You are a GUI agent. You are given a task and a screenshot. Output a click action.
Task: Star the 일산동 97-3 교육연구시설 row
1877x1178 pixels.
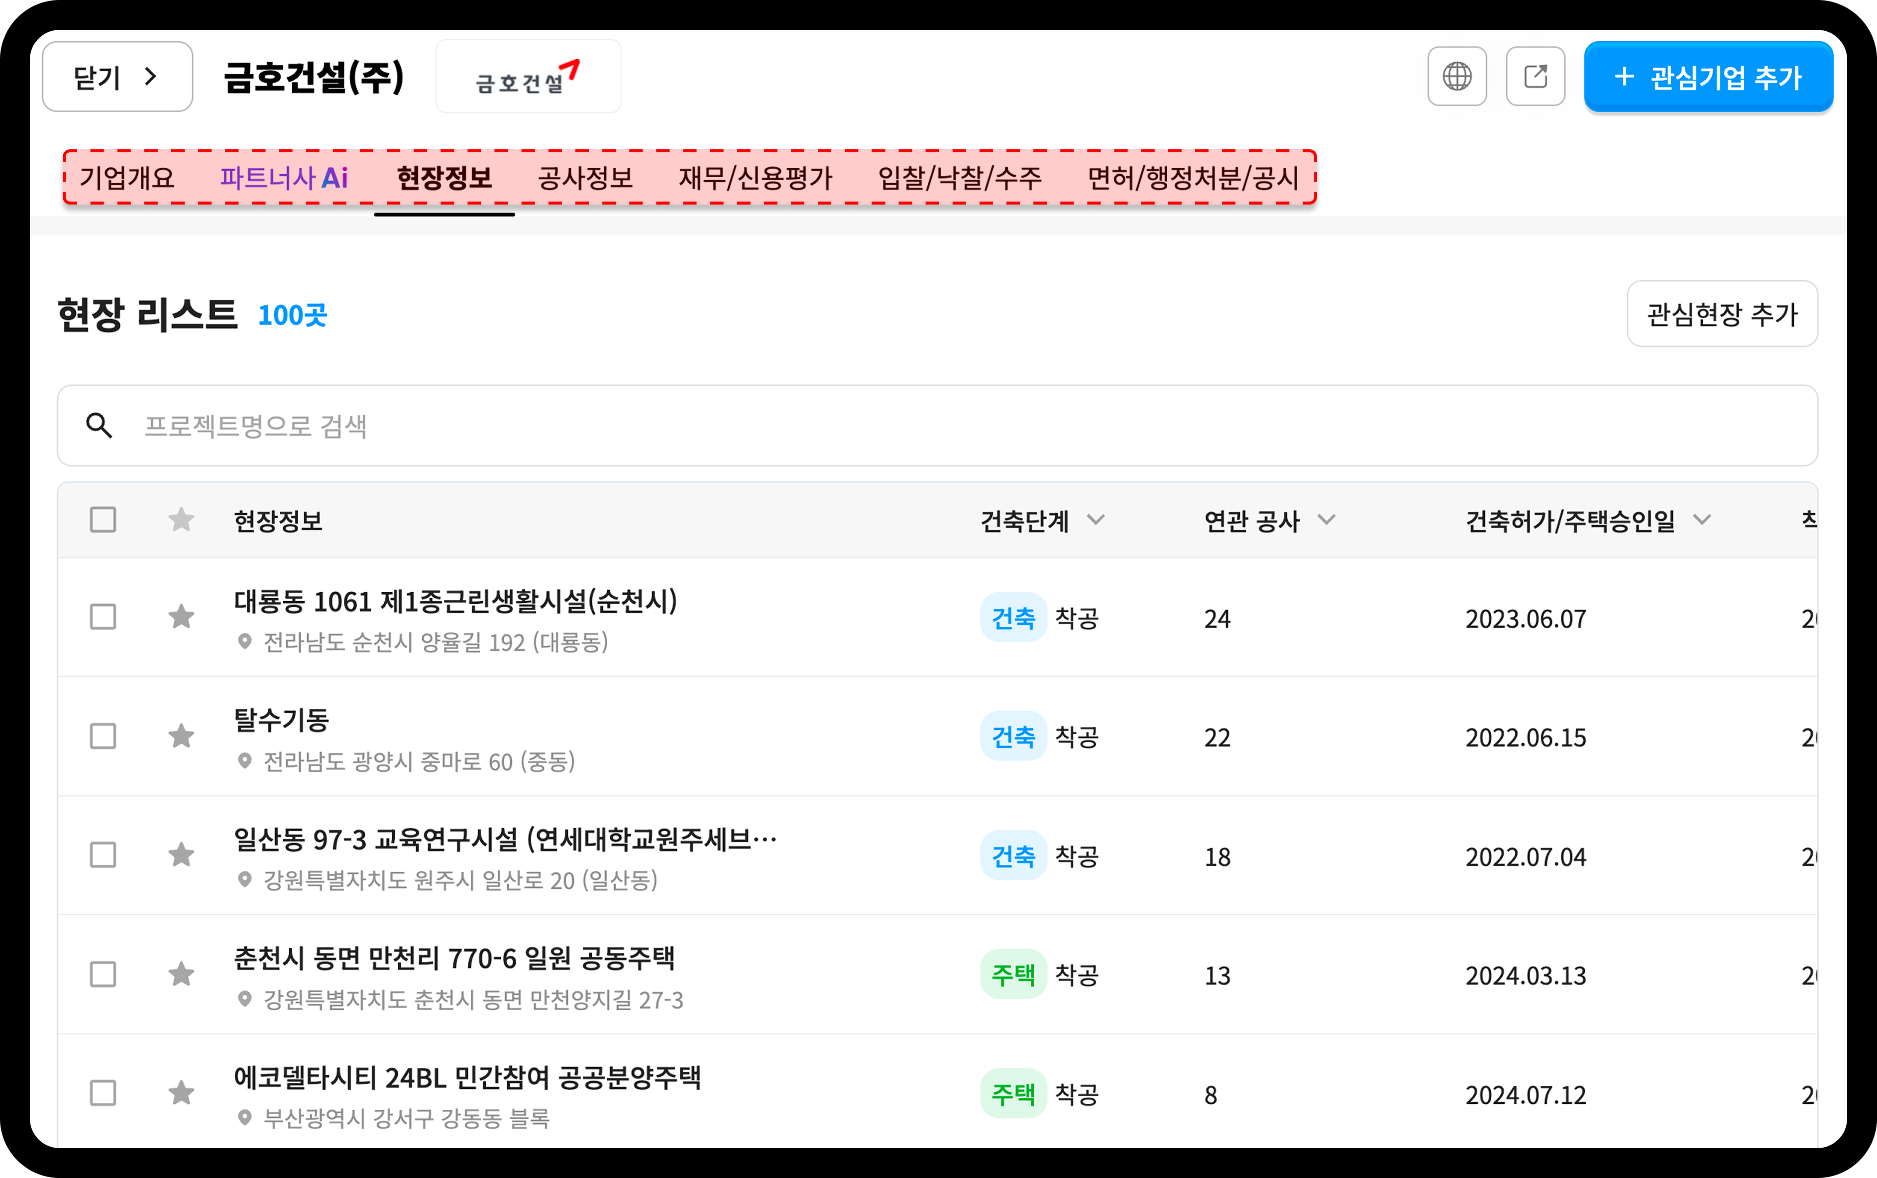click(x=182, y=856)
